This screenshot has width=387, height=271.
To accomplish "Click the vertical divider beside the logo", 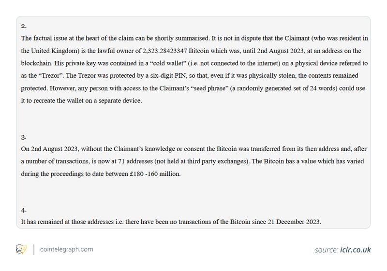I will [x=34, y=249].
